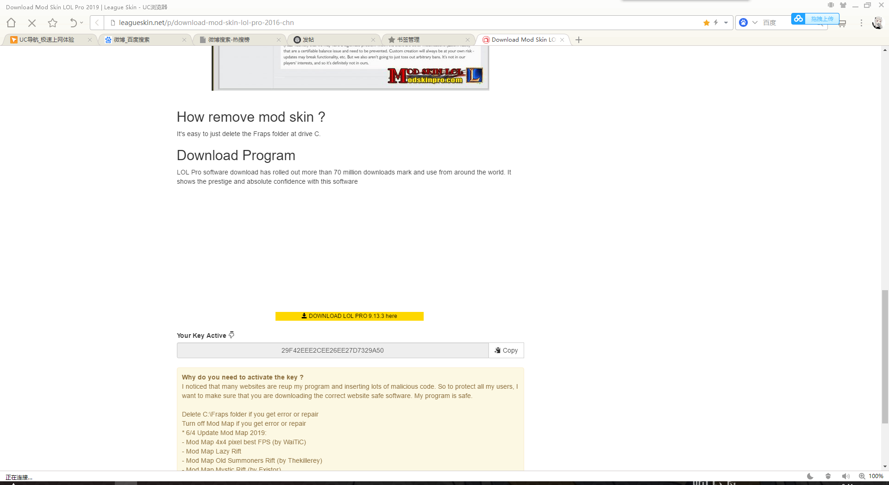This screenshot has height=485, width=889.
Task: Click DOWNLOAD LOL PRO 9.13.3 here button
Action: tap(350, 316)
